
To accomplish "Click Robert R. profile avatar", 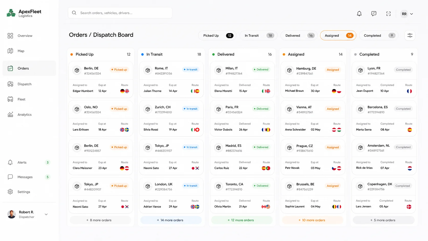I will tap(12, 214).
